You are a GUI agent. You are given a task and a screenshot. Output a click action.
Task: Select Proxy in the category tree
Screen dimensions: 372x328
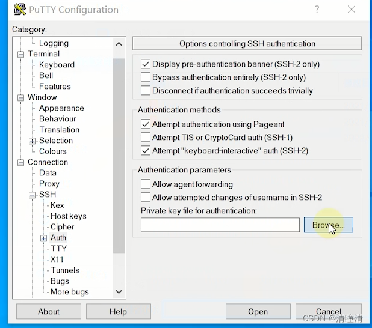[x=49, y=184]
